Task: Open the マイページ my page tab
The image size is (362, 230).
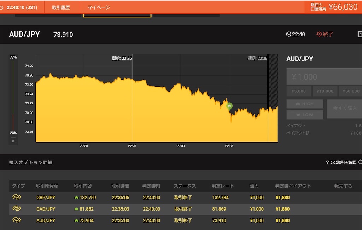Action: click(x=99, y=7)
